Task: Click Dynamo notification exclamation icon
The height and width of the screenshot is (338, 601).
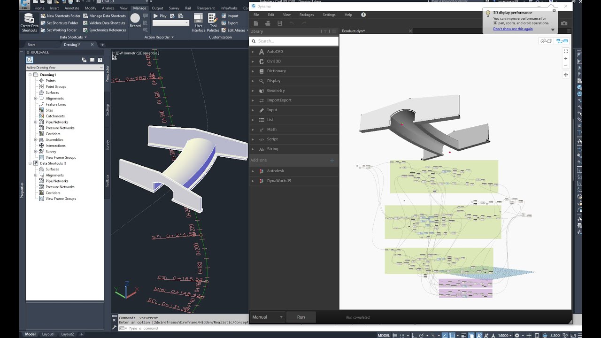Action: point(363,15)
